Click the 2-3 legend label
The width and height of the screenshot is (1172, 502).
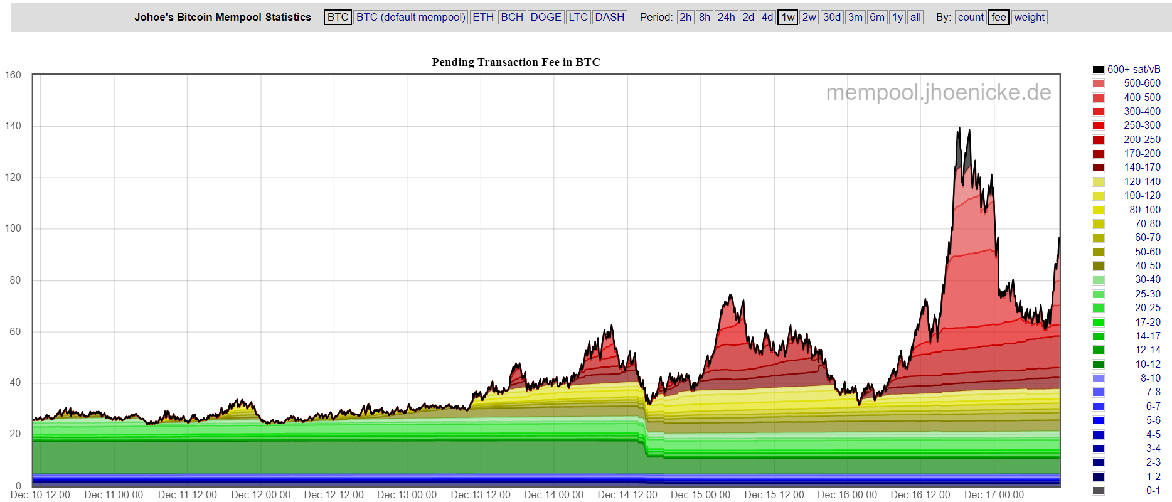coord(1153,462)
